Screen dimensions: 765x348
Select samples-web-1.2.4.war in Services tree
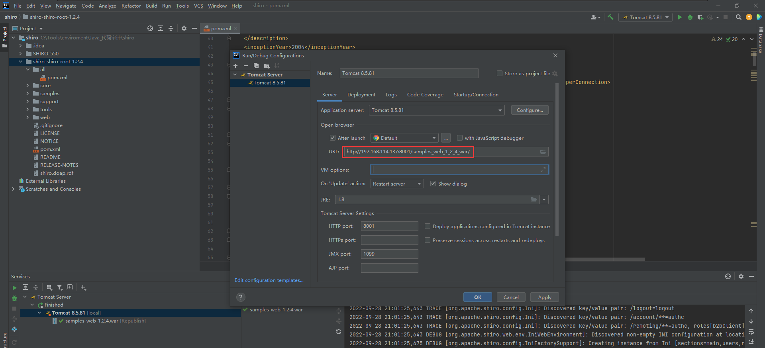click(x=92, y=321)
